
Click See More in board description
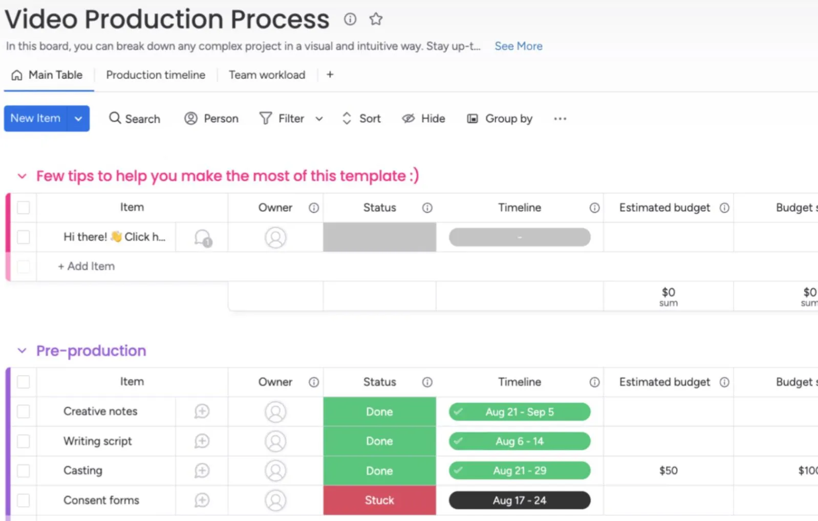(519, 46)
